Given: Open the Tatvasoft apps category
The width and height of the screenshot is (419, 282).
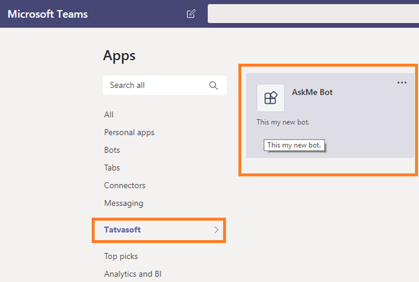Looking at the screenshot, I should [159, 230].
